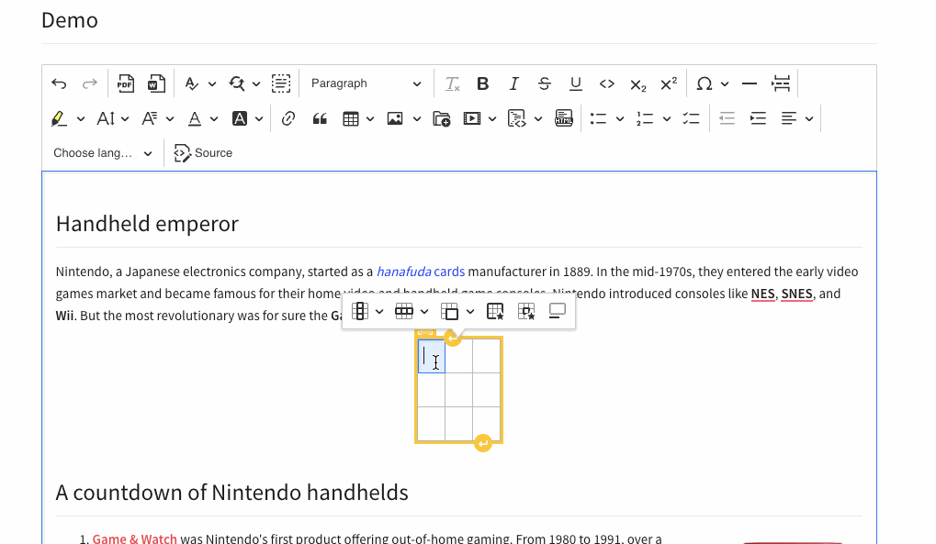This screenshot has width=936, height=544.
Task: Open the Font size dropdown
Action: [x=112, y=118]
